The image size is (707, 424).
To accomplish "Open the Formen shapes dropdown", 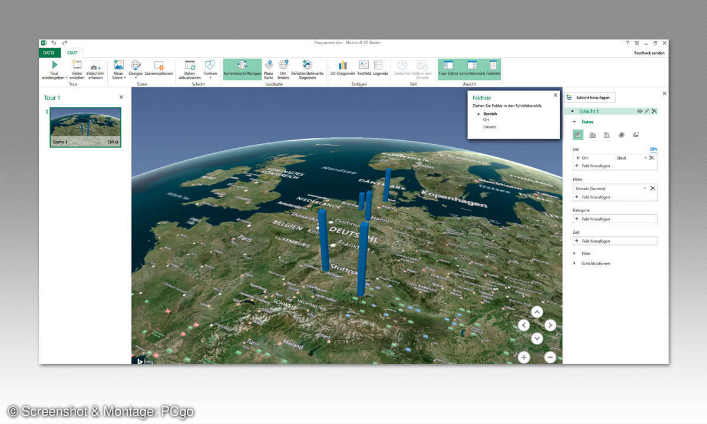I will [x=210, y=69].
